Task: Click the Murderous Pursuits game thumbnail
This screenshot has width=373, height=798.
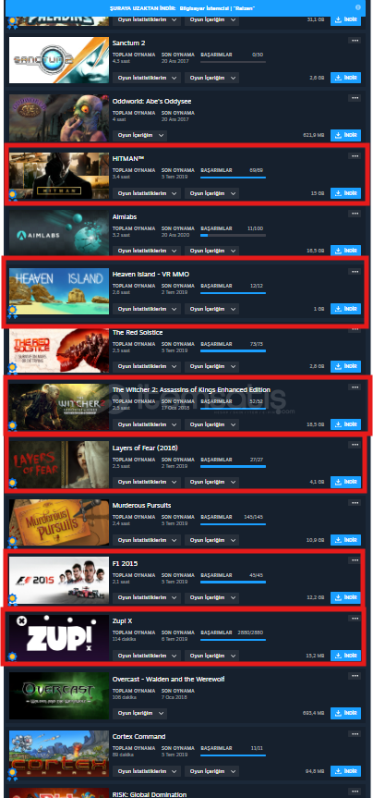Action: pyautogui.click(x=59, y=522)
